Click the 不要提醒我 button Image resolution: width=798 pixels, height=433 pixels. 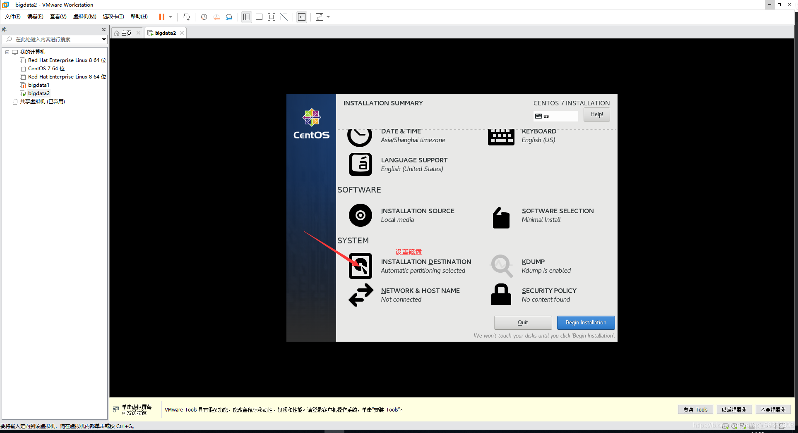[773, 410]
